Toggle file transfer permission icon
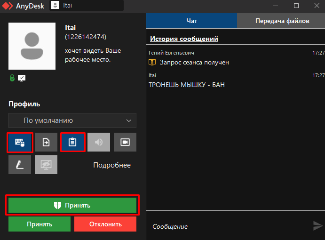The height and width of the screenshot is (240, 325). pos(46,143)
